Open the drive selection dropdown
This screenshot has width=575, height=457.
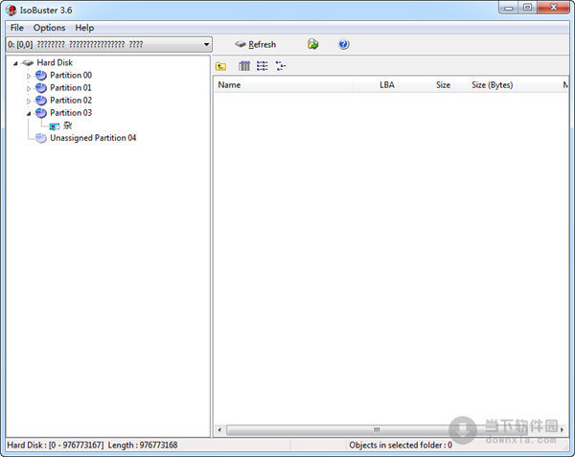[x=109, y=45]
